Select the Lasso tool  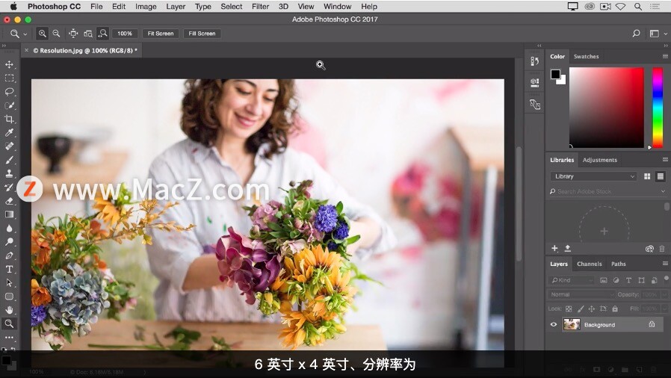click(9, 92)
